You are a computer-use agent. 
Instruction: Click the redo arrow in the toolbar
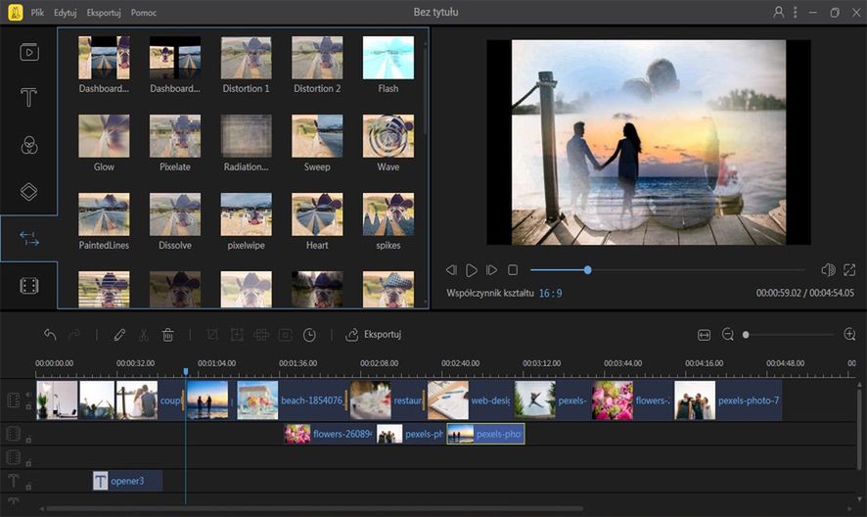coord(74,334)
